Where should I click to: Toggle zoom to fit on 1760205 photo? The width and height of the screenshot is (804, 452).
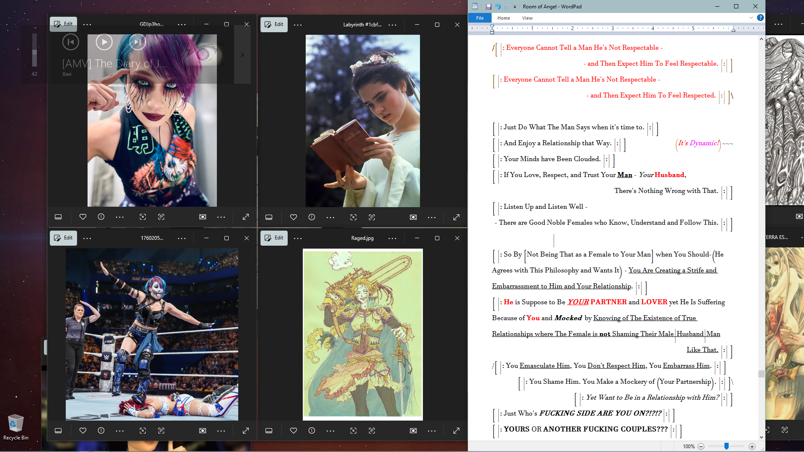pyautogui.click(x=203, y=431)
